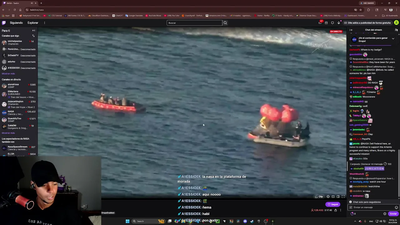400x225 pixels.
Task: Open the chat settings gear
Action: pyautogui.click(x=385, y=214)
